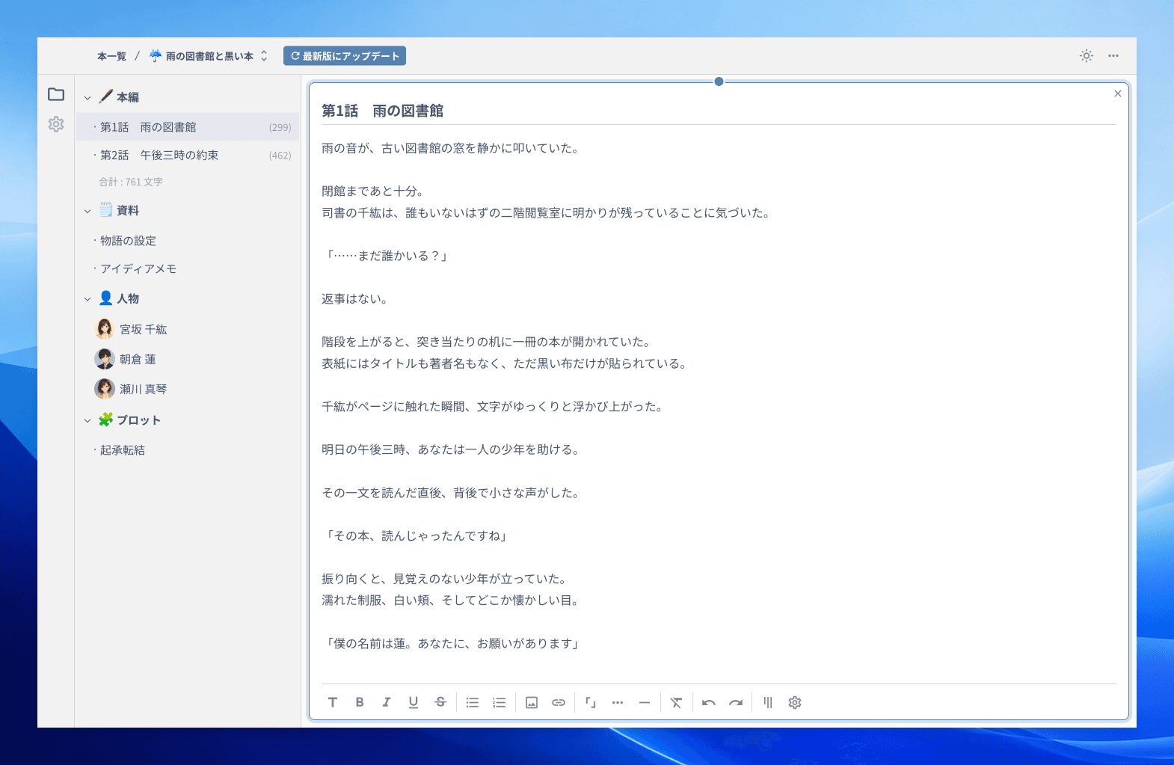The image size is (1174, 765).
Task: Collapse the 資料 section
Action: tap(87, 212)
